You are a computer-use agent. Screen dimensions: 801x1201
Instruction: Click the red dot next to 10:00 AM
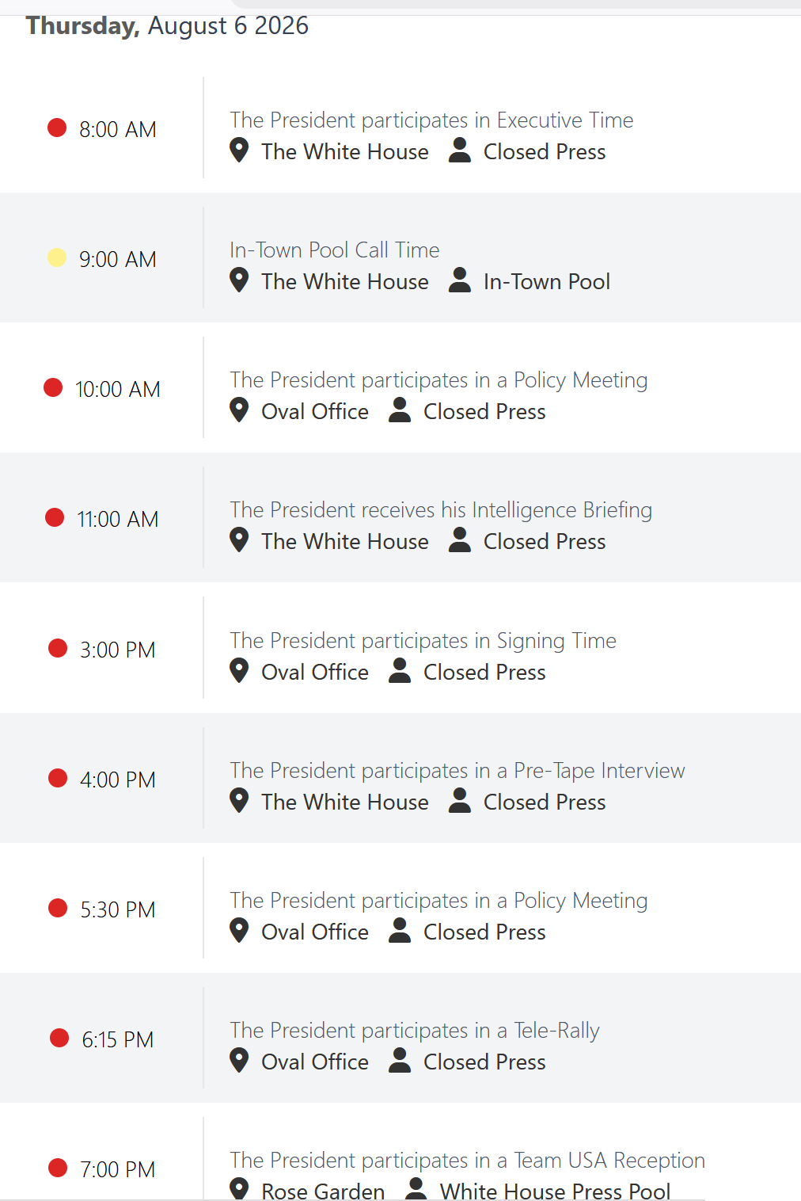(x=53, y=387)
